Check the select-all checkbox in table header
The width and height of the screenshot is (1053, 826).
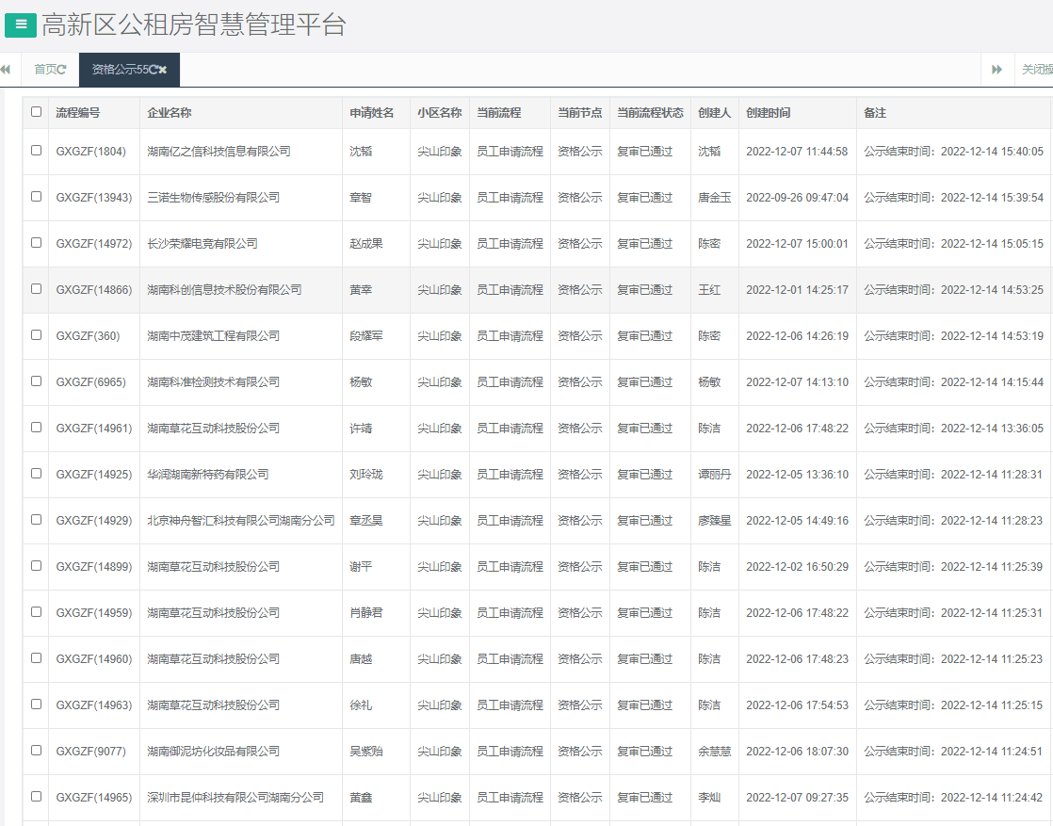[x=35, y=111]
